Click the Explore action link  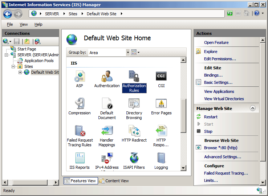211,52
